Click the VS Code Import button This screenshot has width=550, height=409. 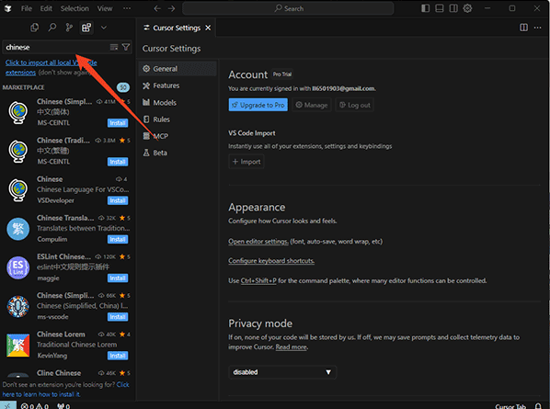[246, 162]
